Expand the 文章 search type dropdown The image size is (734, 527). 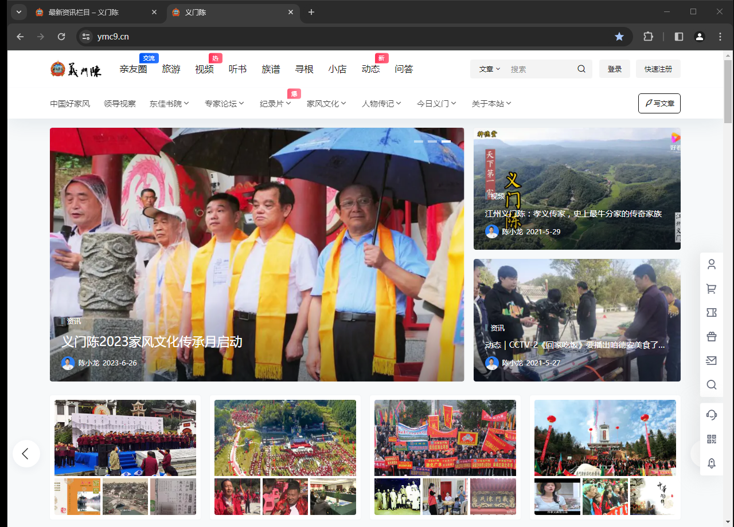pos(490,69)
